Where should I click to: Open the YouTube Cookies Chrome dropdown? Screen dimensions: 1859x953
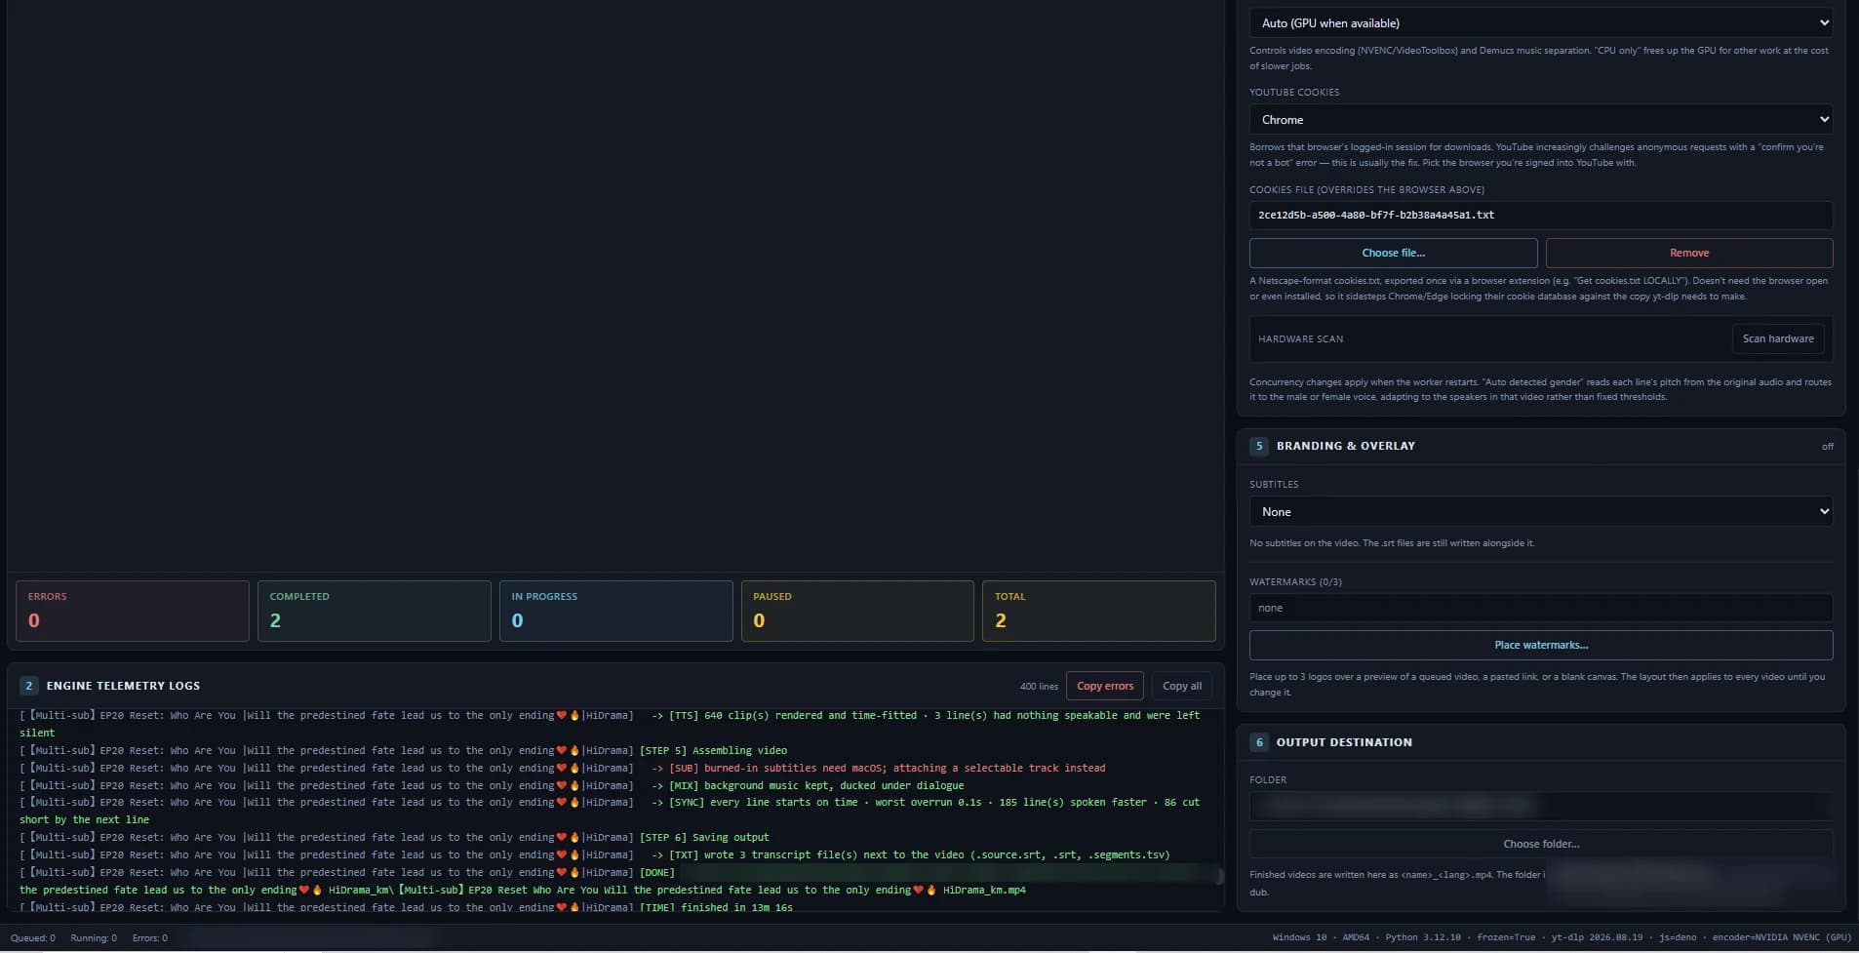(x=1540, y=119)
